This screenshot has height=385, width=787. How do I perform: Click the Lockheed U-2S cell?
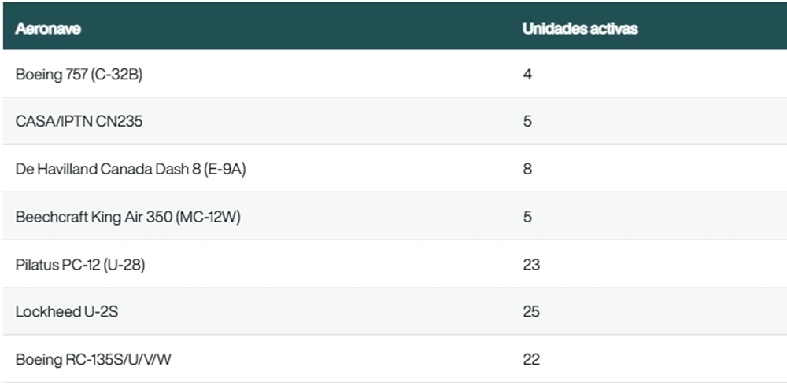(67, 312)
